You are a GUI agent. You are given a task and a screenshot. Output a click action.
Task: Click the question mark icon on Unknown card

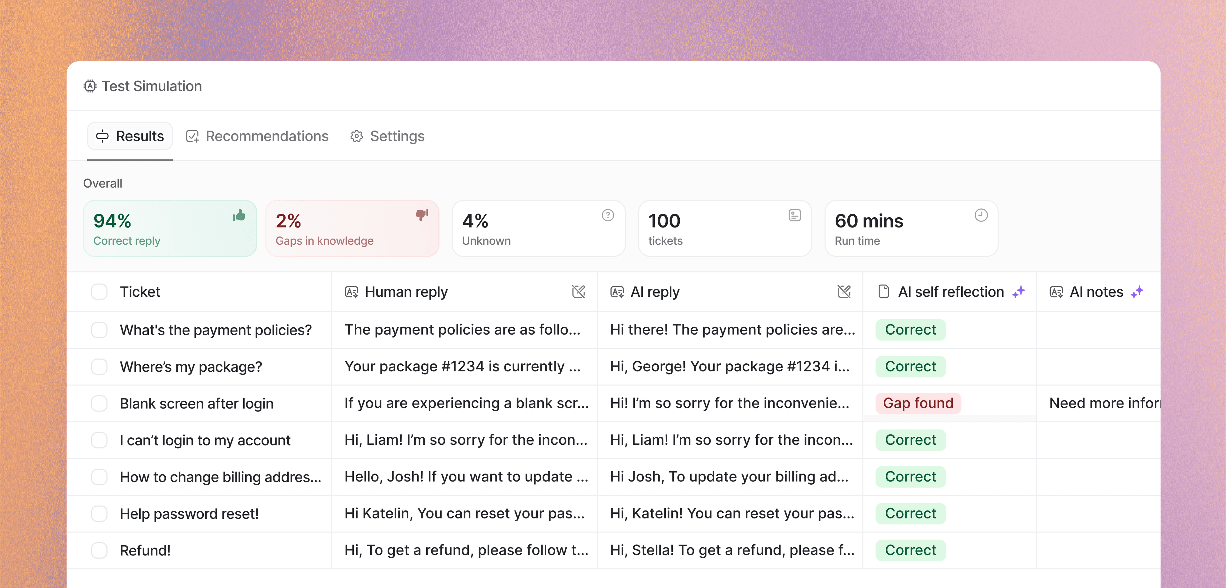point(608,215)
